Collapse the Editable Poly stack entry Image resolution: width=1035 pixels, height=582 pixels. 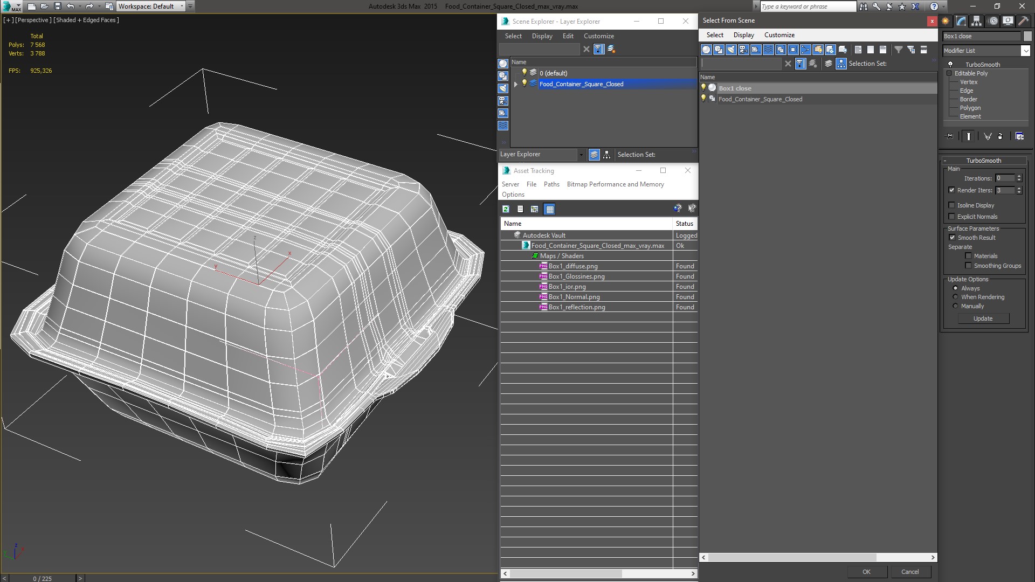point(949,73)
